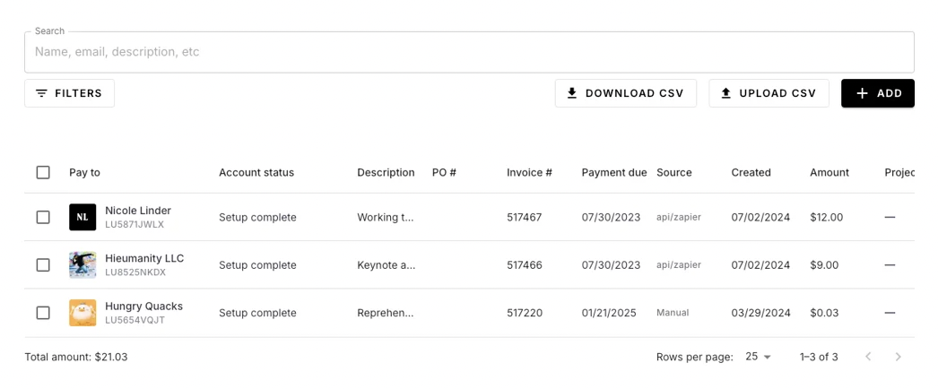The image size is (938, 389).
Task: Focus the Search input field
Action: tap(469, 52)
